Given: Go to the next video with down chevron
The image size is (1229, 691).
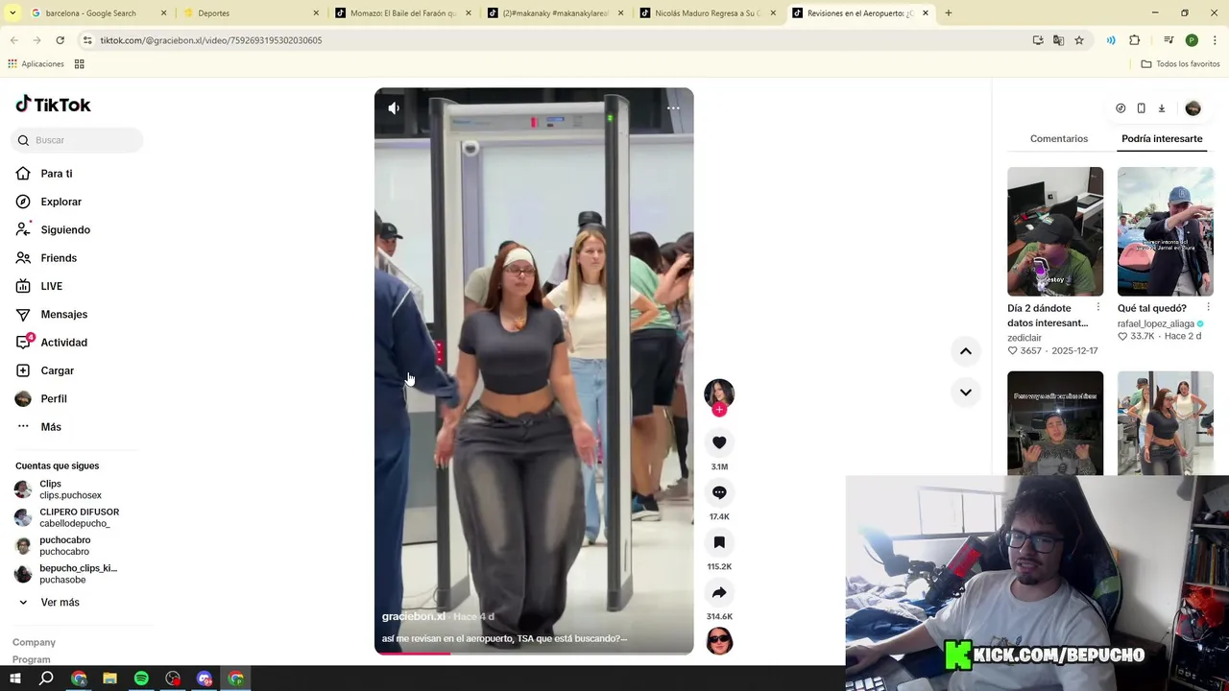Looking at the screenshot, I should pos(965,392).
